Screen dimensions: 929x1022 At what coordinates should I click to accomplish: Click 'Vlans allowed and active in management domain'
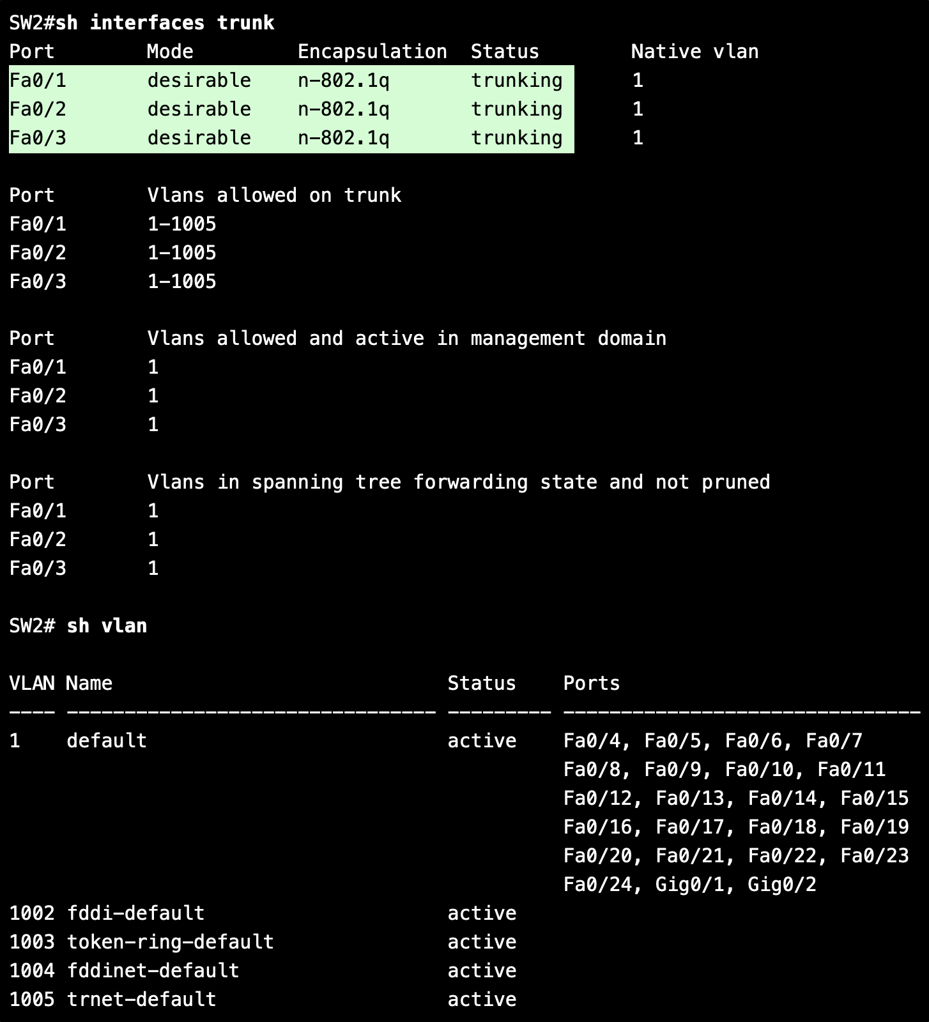click(x=407, y=339)
